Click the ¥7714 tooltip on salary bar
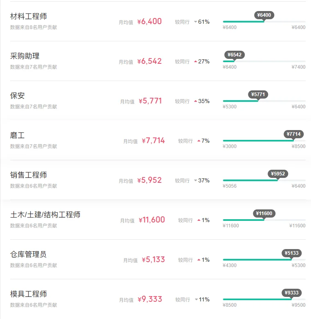Image resolution: width=311 pixels, height=319 pixels. tap(293, 134)
